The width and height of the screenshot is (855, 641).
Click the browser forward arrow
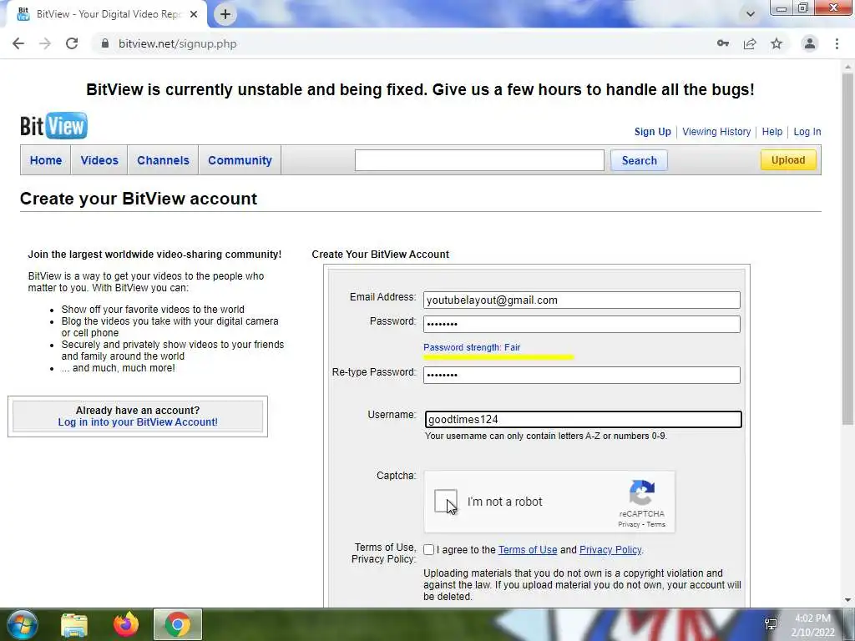click(45, 43)
